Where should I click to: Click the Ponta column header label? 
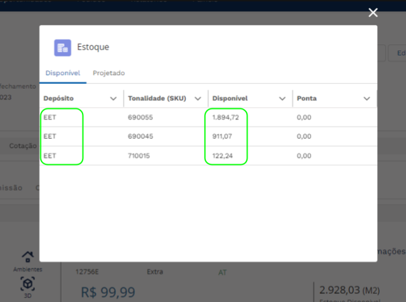point(307,98)
